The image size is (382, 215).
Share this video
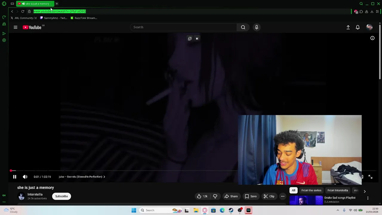231,196
